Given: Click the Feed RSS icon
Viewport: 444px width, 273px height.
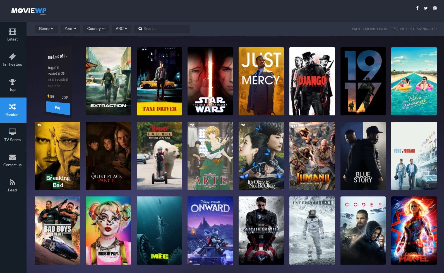Looking at the screenshot, I should click(12, 182).
